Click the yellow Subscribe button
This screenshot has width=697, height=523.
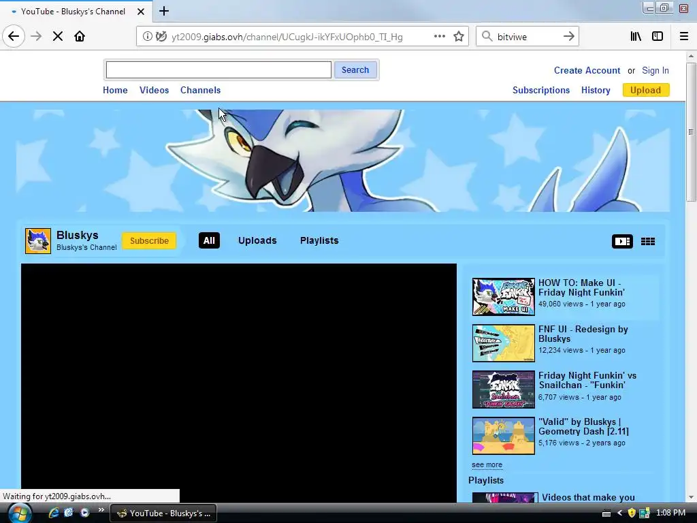click(x=149, y=240)
